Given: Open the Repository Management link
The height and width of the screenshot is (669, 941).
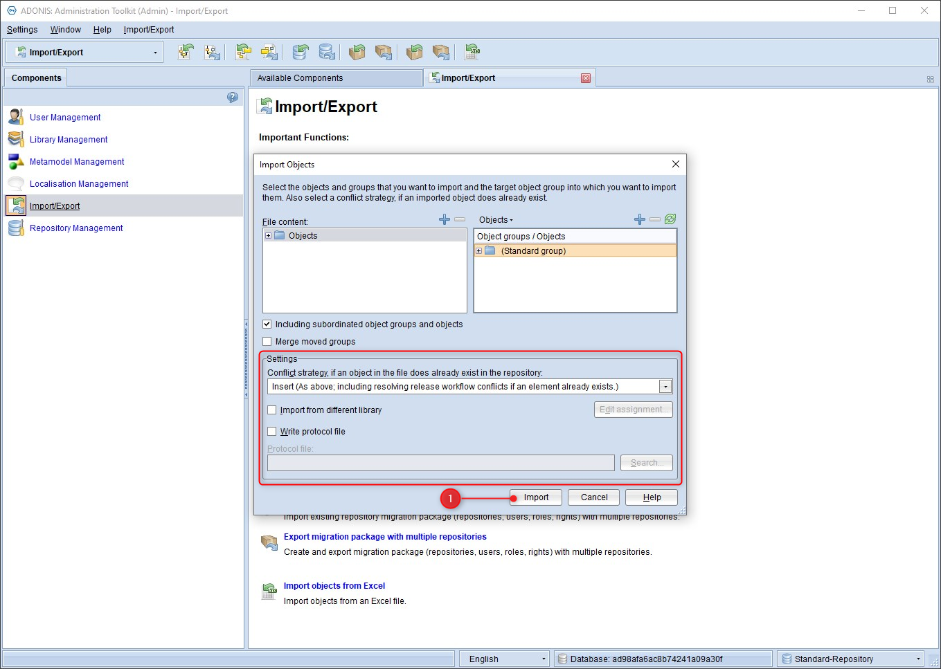Looking at the screenshot, I should click(x=76, y=228).
